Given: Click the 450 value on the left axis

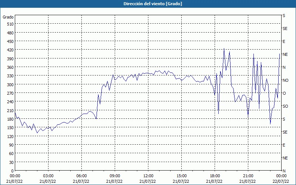Looking at the screenshot, I should point(10,41).
